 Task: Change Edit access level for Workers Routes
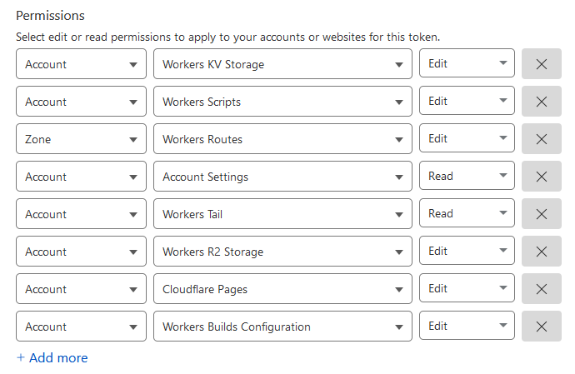(x=467, y=138)
